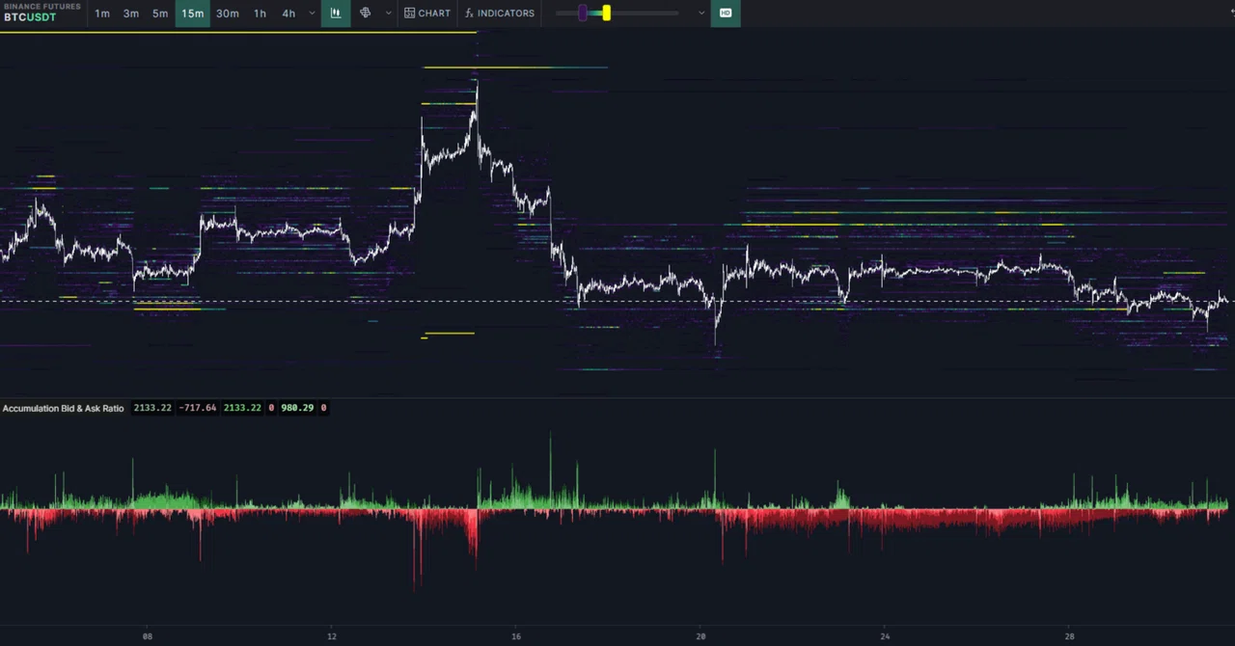Select the 1m timeframe
Image resolution: width=1235 pixels, height=646 pixels.
pyautogui.click(x=101, y=13)
